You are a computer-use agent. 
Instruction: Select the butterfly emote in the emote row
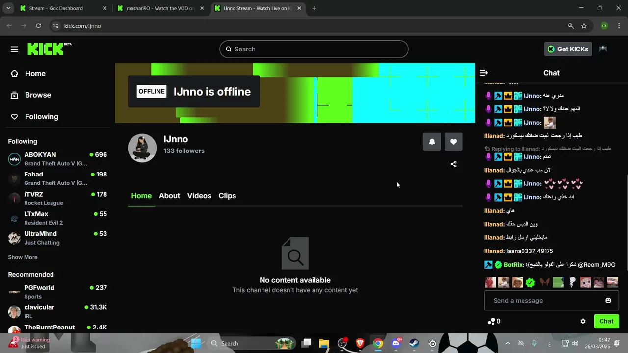pos(544,282)
